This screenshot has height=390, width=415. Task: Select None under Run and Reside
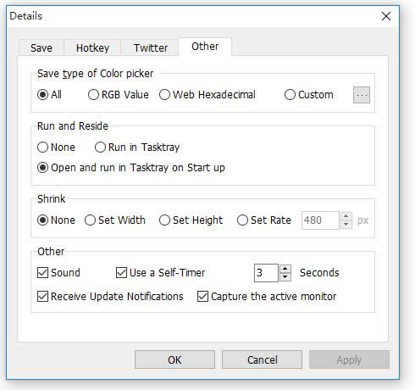pyautogui.click(x=56, y=148)
